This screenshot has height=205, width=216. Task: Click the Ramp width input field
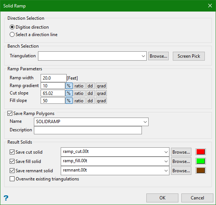point(54,78)
